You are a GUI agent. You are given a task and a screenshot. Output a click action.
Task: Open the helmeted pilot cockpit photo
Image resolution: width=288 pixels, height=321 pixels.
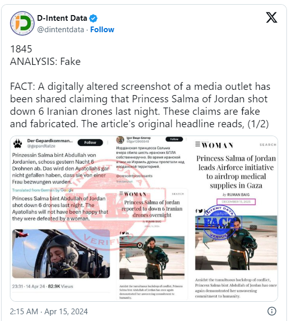pos(61,253)
